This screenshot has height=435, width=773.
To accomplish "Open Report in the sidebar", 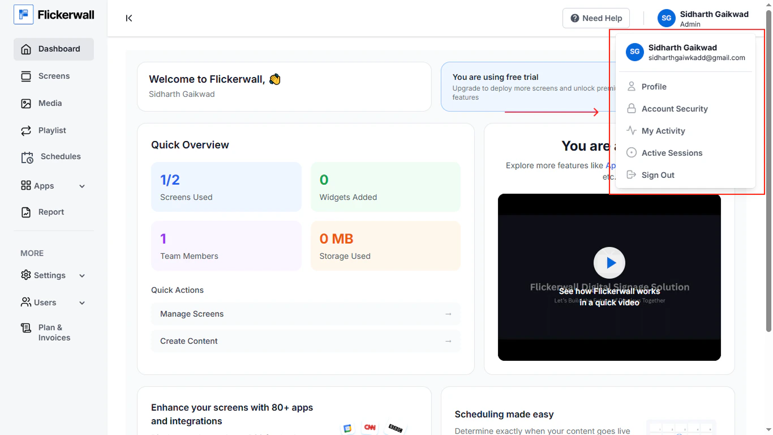I will [54, 212].
